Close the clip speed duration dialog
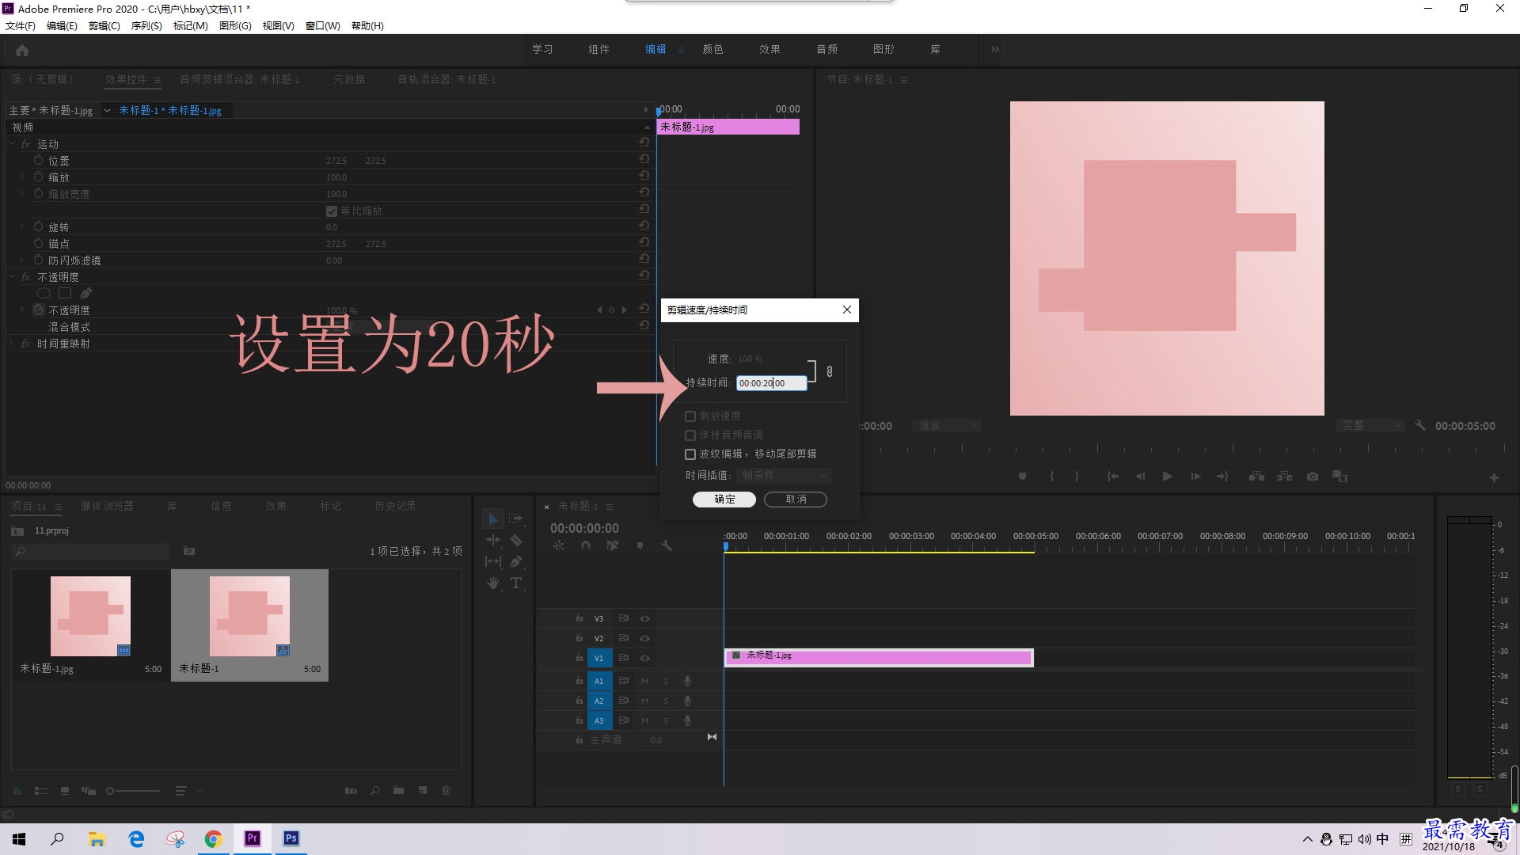The height and width of the screenshot is (855, 1520). [x=847, y=310]
